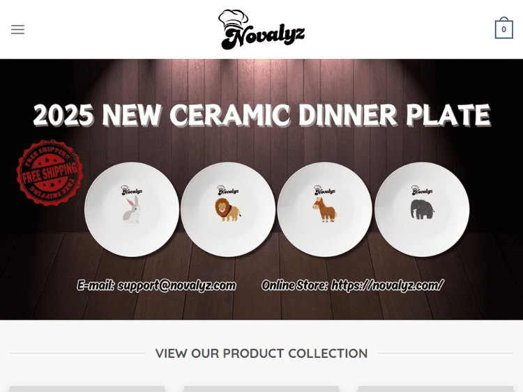Click the support@novalyz.com email text
The height and width of the screenshot is (392, 523).
tap(177, 285)
